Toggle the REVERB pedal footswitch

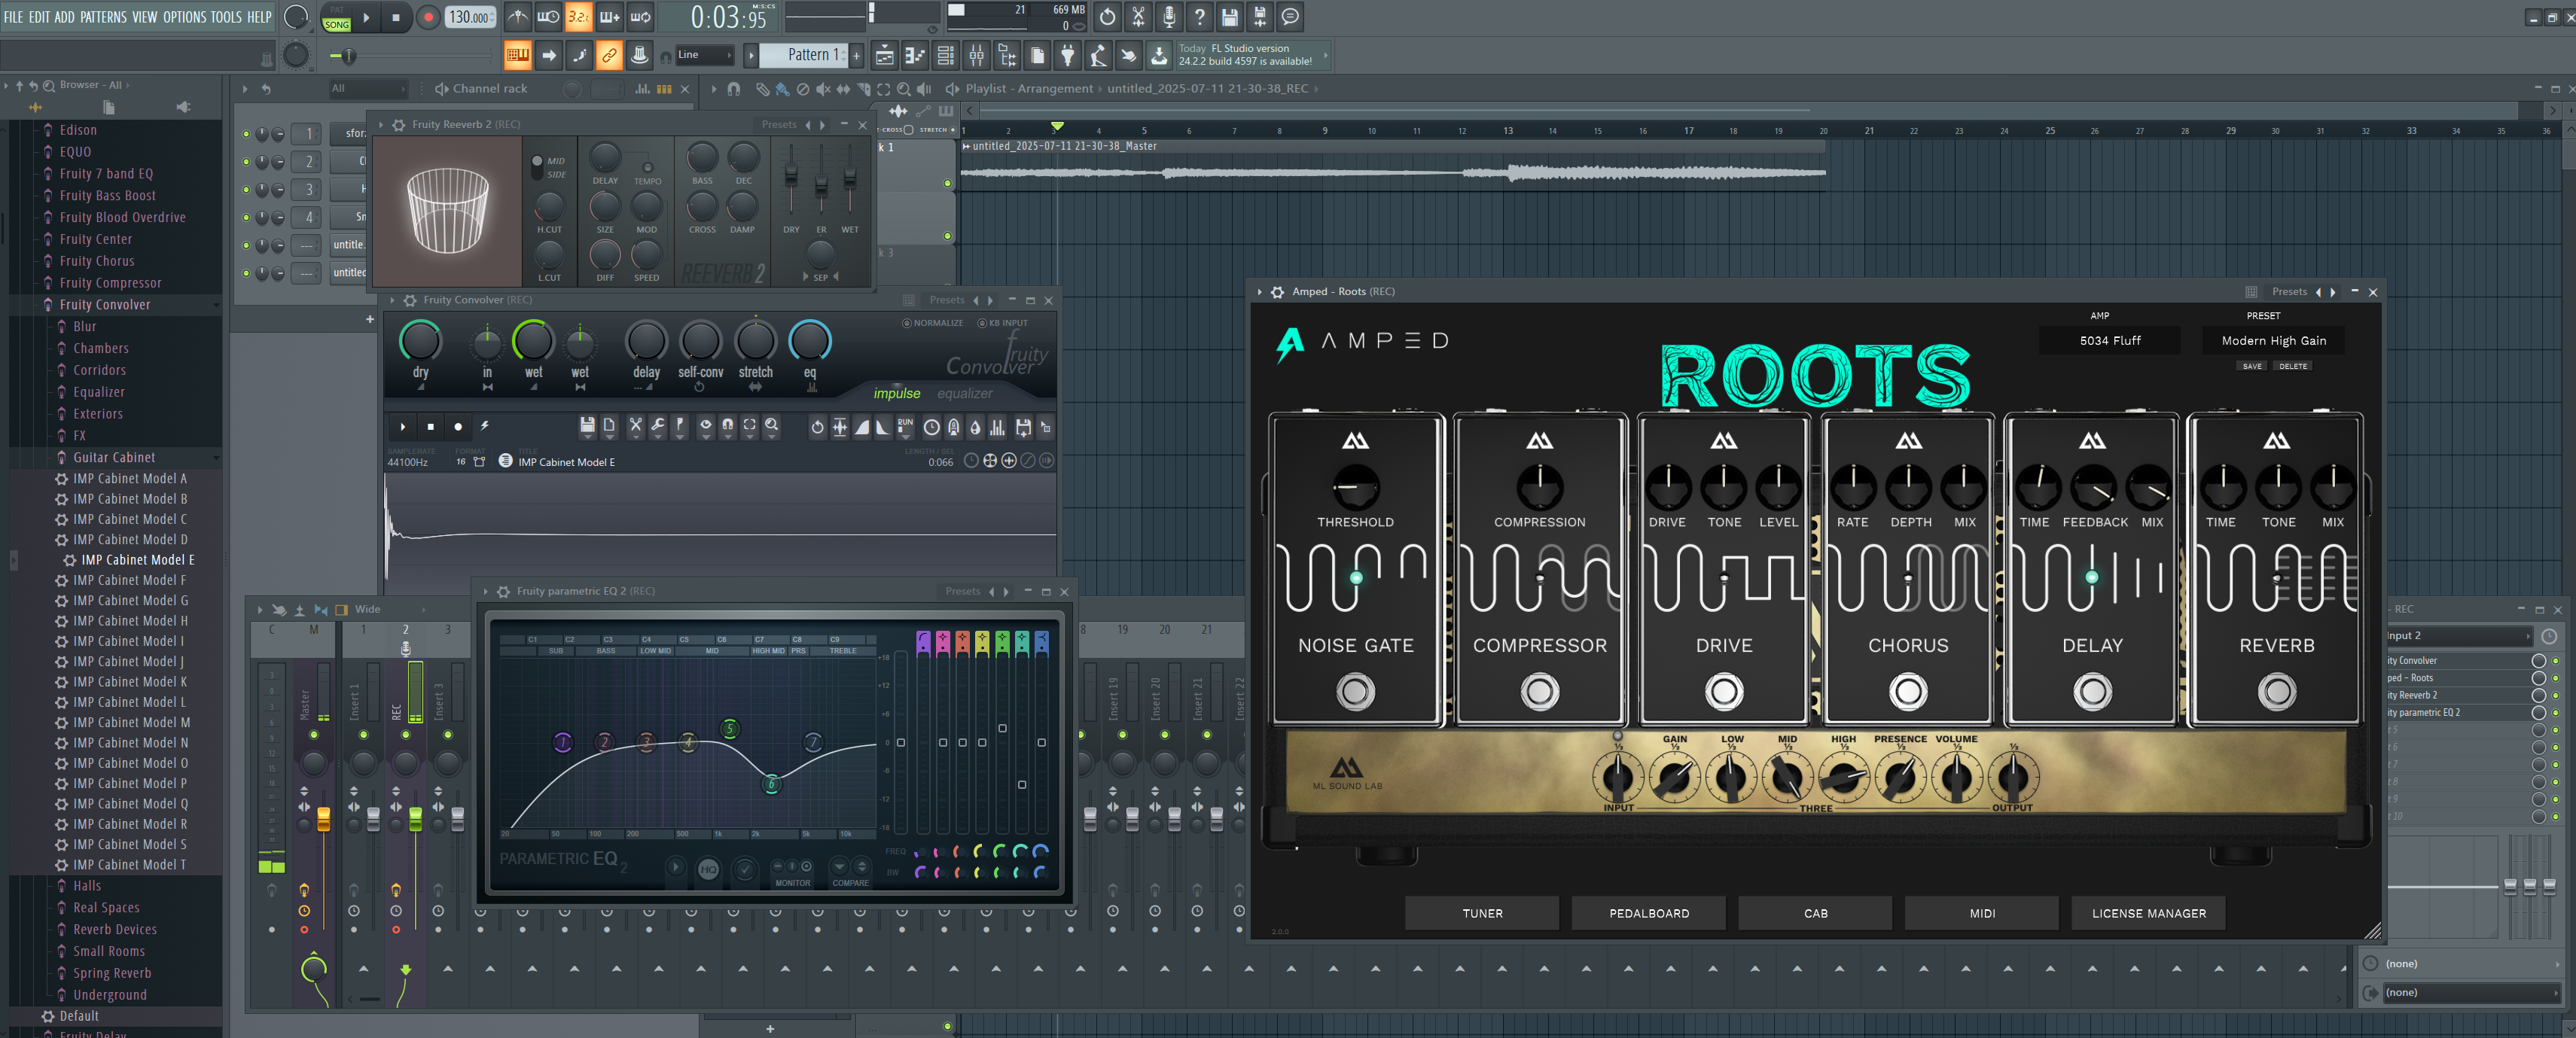pyautogui.click(x=2277, y=692)
